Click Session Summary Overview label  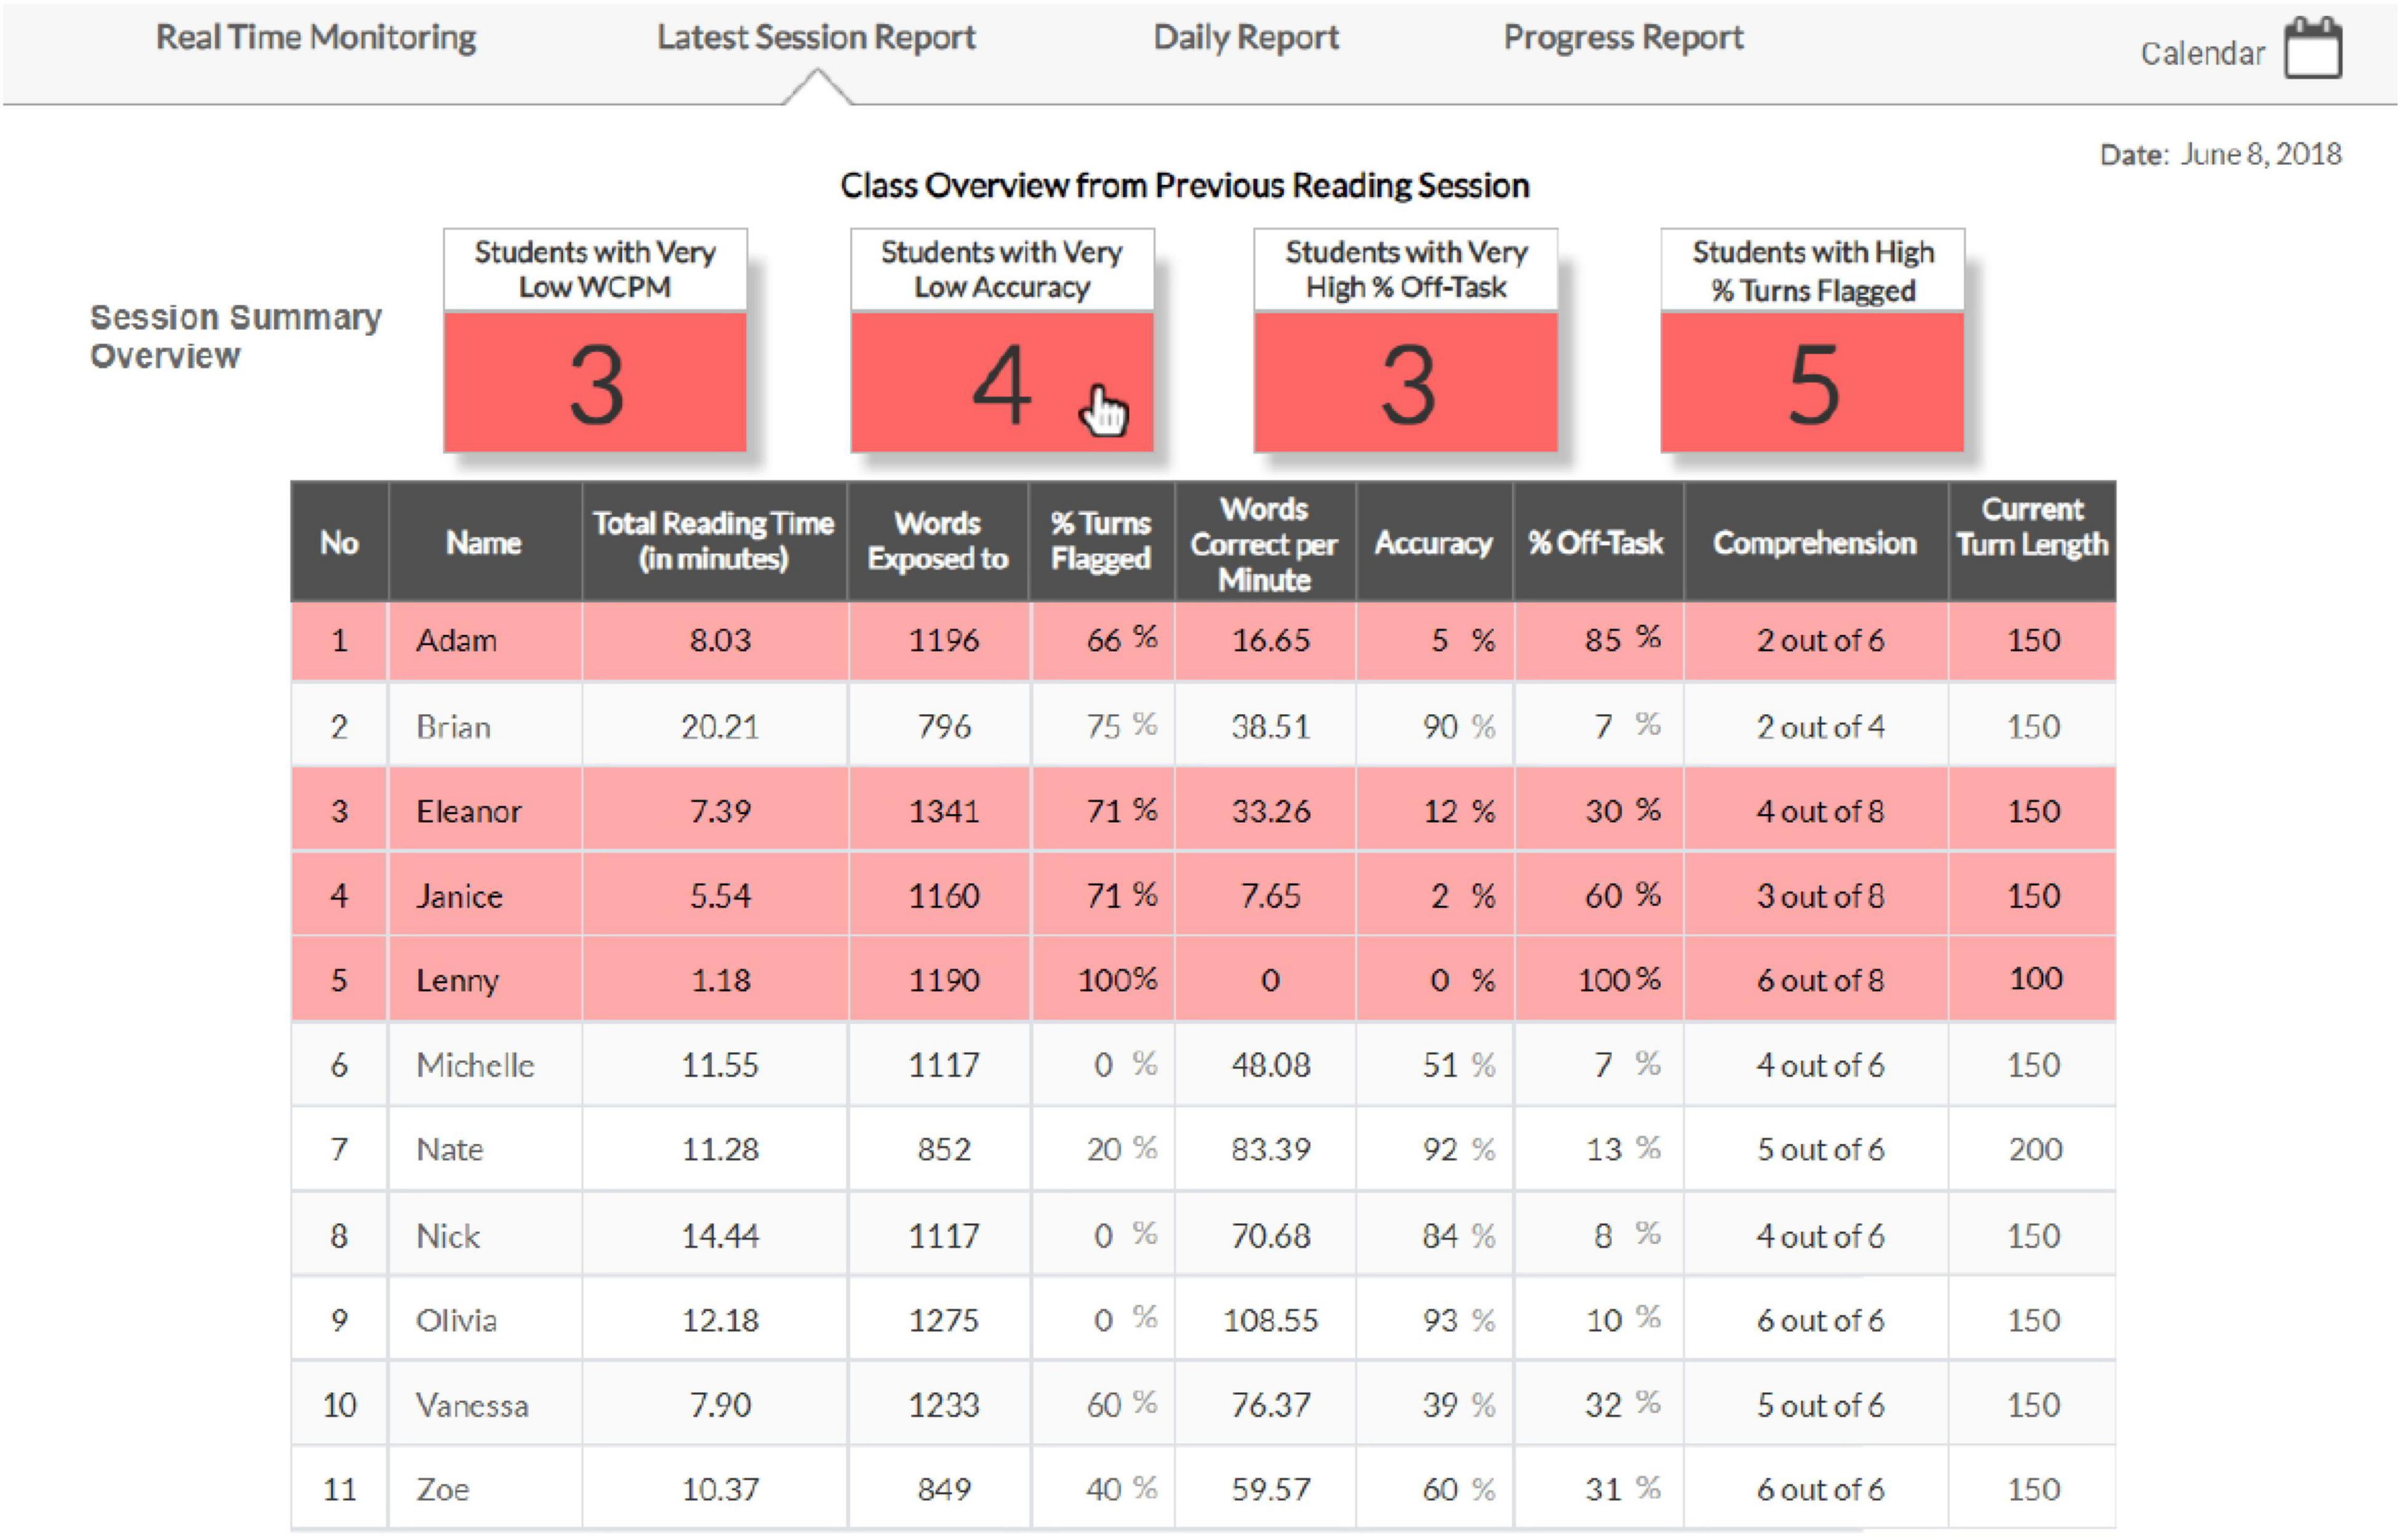click(236, 336)
